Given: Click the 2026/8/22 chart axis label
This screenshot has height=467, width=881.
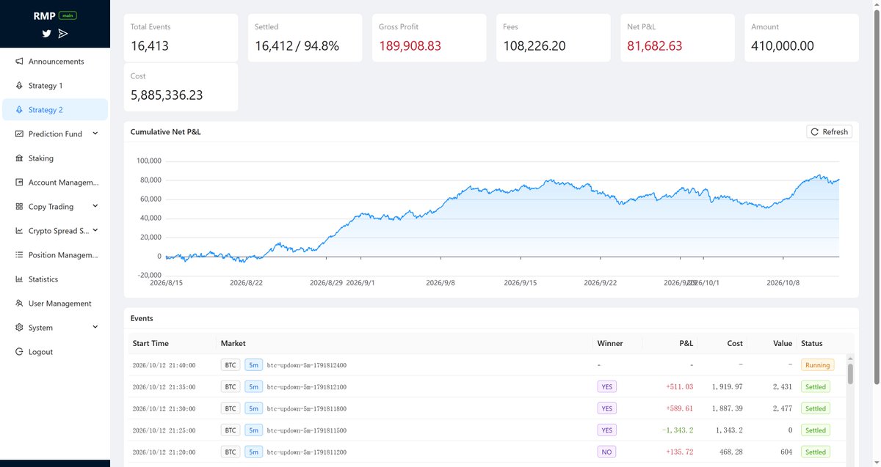Looking at the screenshot, I should (x=247, y=282).
